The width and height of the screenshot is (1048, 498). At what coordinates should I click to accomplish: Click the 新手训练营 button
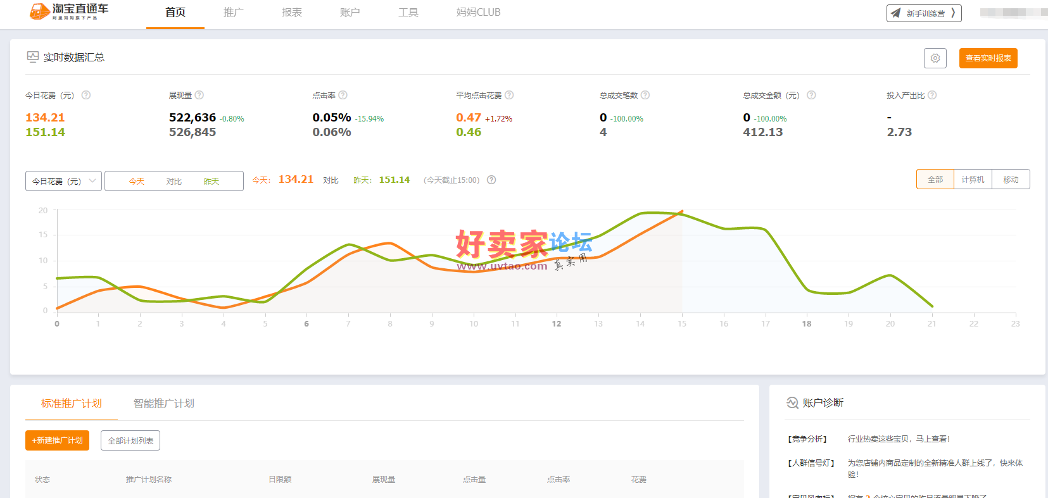924,13
